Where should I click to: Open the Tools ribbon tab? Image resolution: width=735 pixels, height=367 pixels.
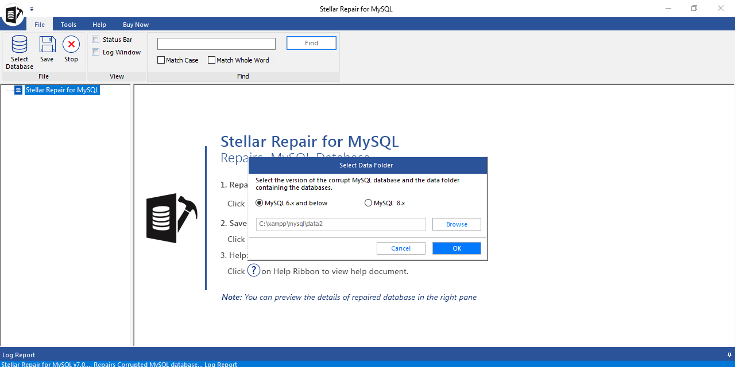click(x=68, y=25)
